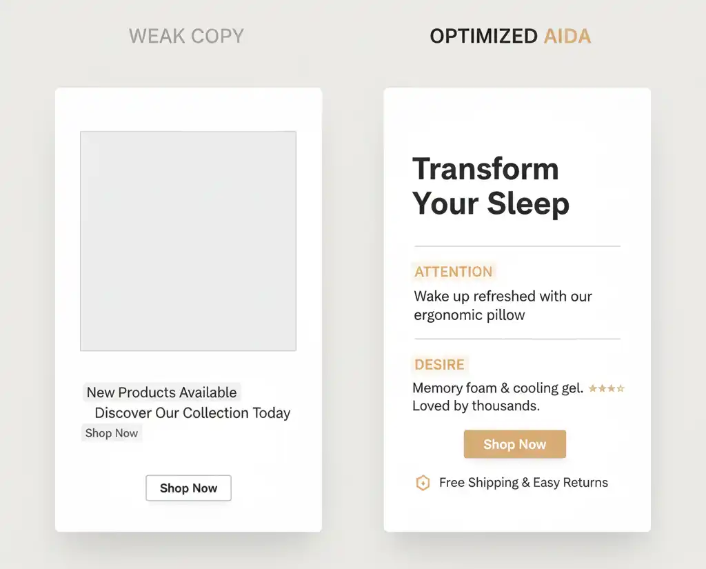Switch to the OPTIMIZED AIDA panel heading
The image size is (706, 569).
tap(510, 36)
